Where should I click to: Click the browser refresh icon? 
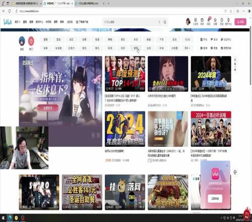point(10,11)
